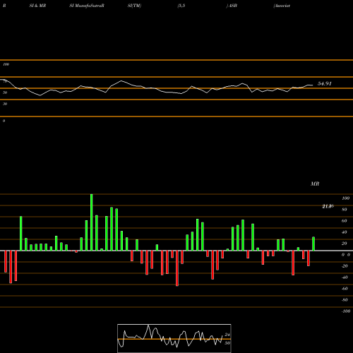Click the MR axis label -100
This screenshot has width=353, height=353.
346,311
